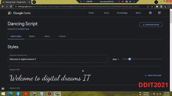172x96 pixels.
Task: Open the Chrome profile avatar
Action: 165,6
